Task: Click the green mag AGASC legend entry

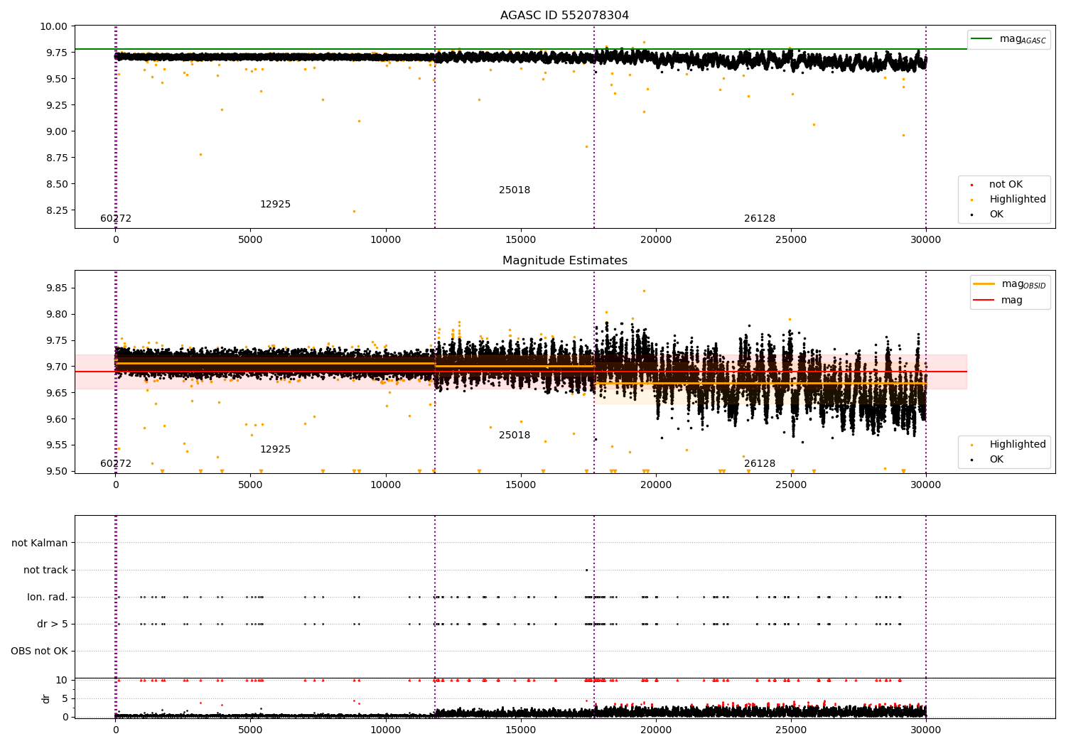Action: (1008, 39)
